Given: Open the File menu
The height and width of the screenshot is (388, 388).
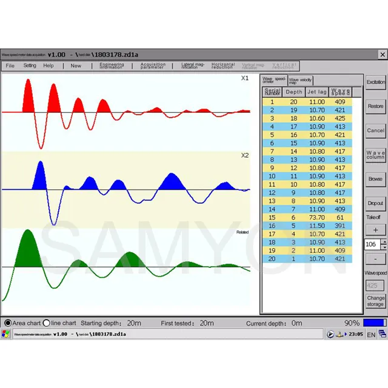Looking at the screenshot, I should coord(10,65).
